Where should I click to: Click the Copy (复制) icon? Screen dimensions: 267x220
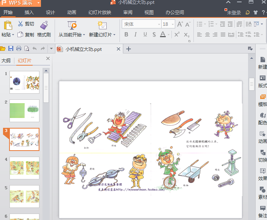tap(20, 35)
